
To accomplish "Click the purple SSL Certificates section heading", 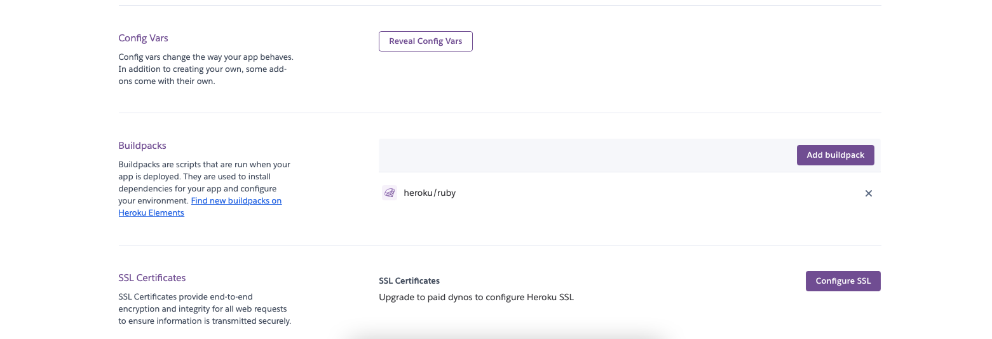I will tap(152, 278).
